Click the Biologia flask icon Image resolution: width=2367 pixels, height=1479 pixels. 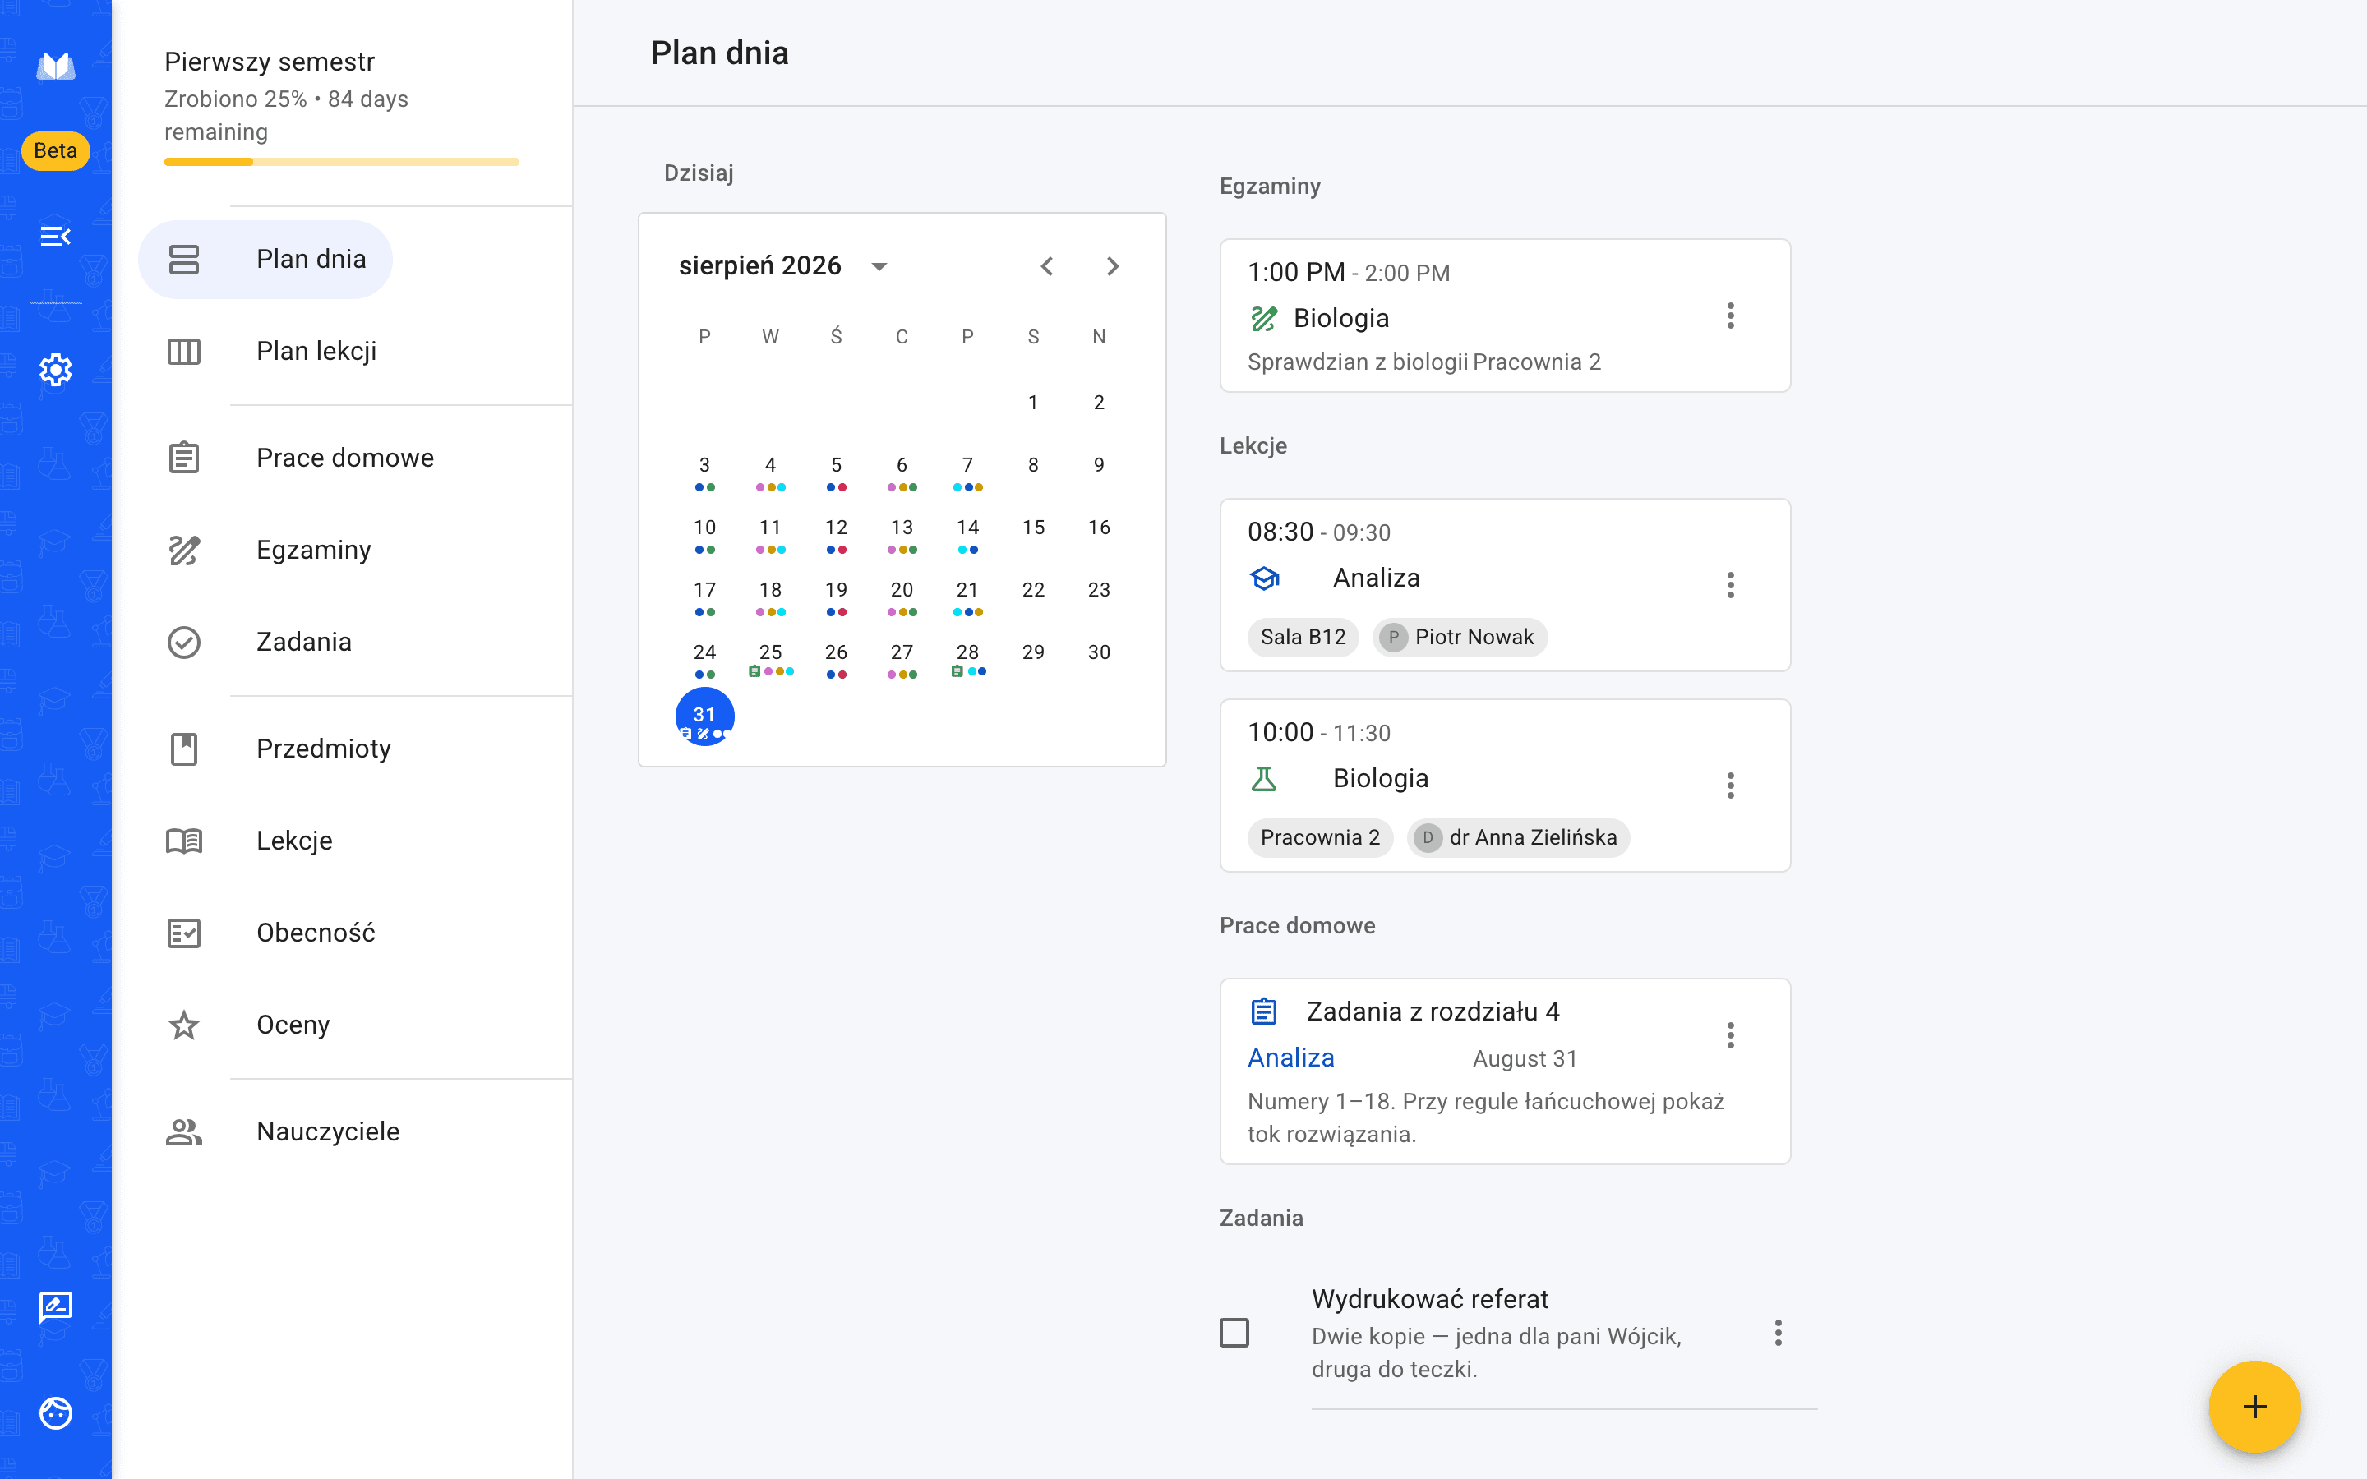tap(1264, 779)
